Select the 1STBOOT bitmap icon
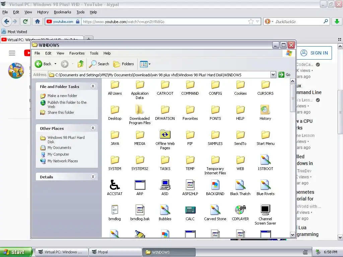 coord(265,160)
